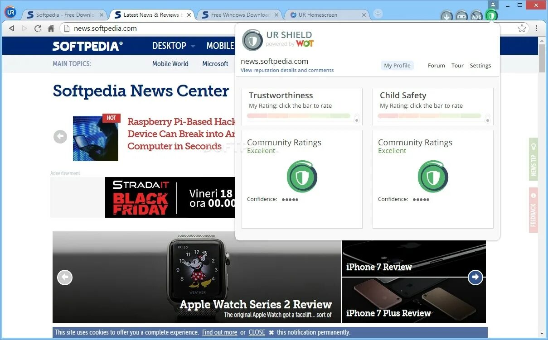Click the Trustworthiness community rating shield icon
Screen dimensions: 548x340
(302, 177)
